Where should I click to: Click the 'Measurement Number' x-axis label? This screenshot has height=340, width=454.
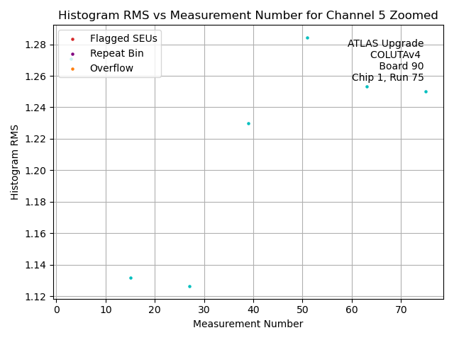click(248, 324)
